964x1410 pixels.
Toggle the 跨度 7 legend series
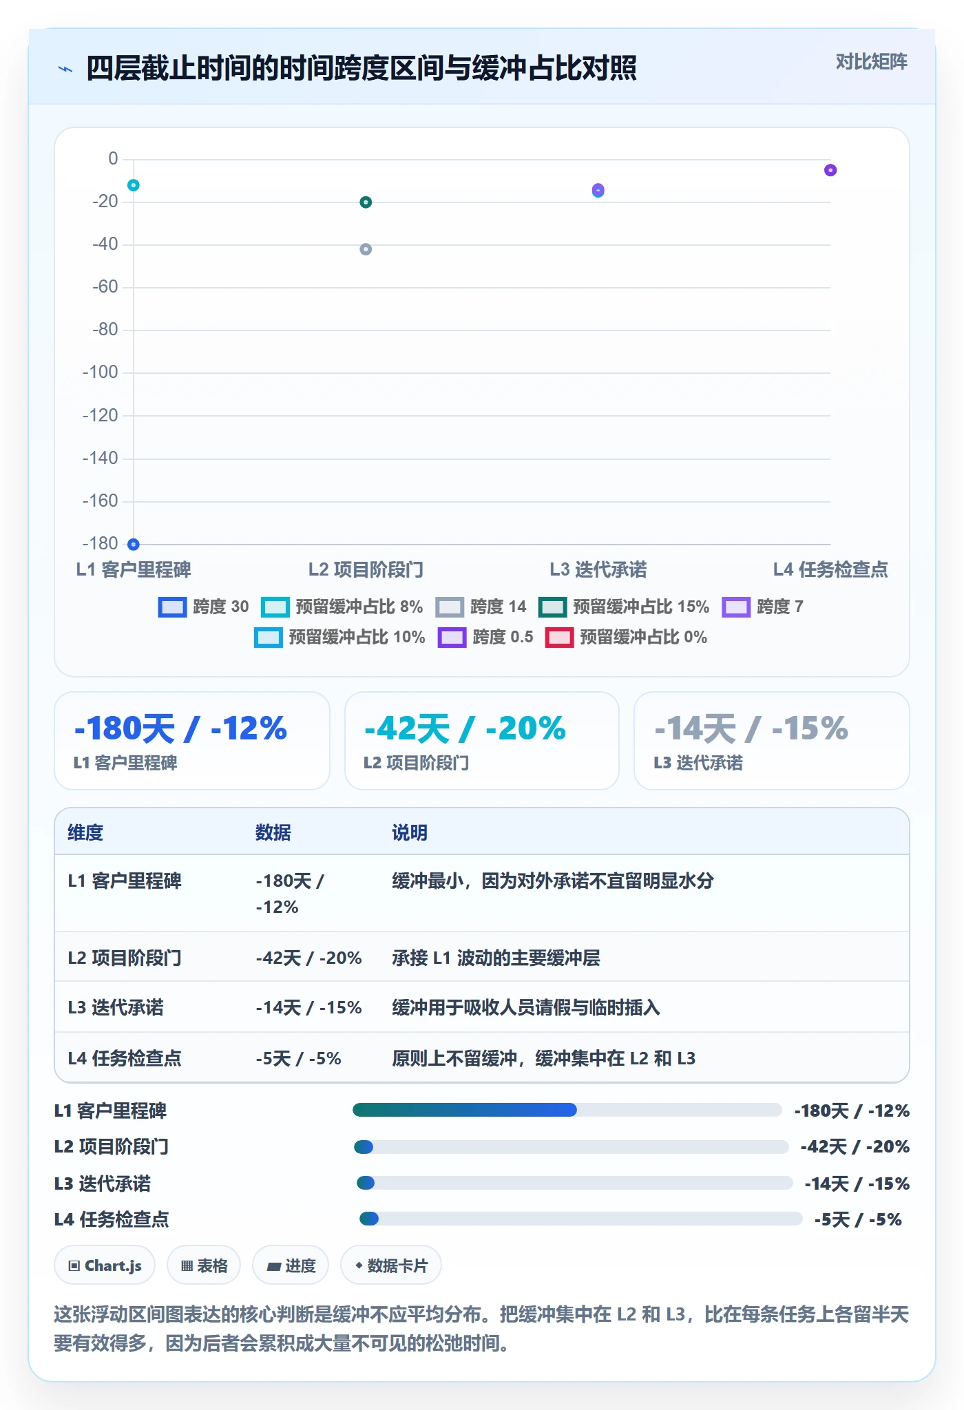tap(763, 607)
